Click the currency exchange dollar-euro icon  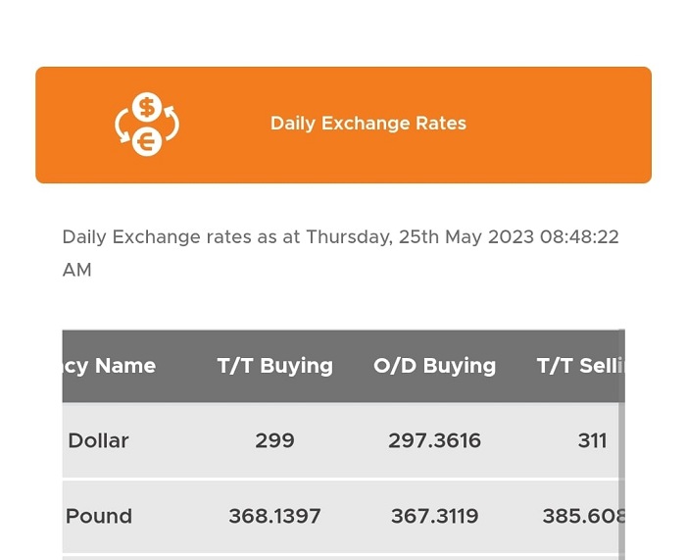[x=147, y=124]
